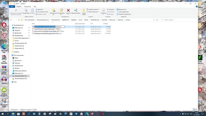Open Локальный диск (D:) under Этот компьютер
The width and height of the screenshot is (206, 116).
point(21,79)
